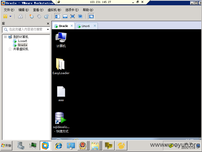This screenshot has height=152, width=202.
Task: Launch Internet Explorer from the taskbar
Action: [59, 146]
